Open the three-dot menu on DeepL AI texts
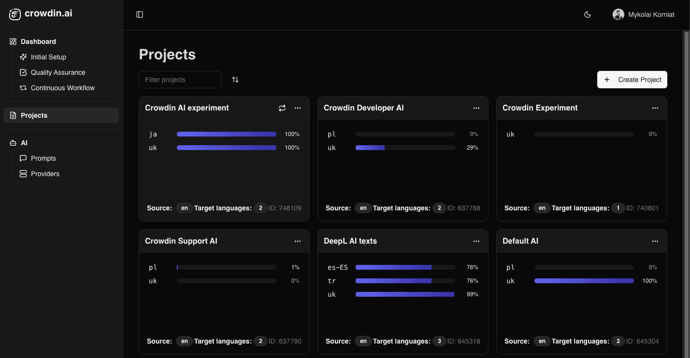690x358 pixels. [476, 241]
